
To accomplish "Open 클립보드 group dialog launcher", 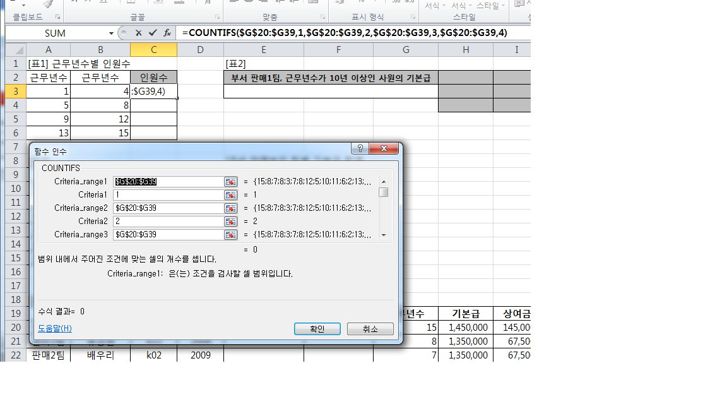I will [58, 17].
